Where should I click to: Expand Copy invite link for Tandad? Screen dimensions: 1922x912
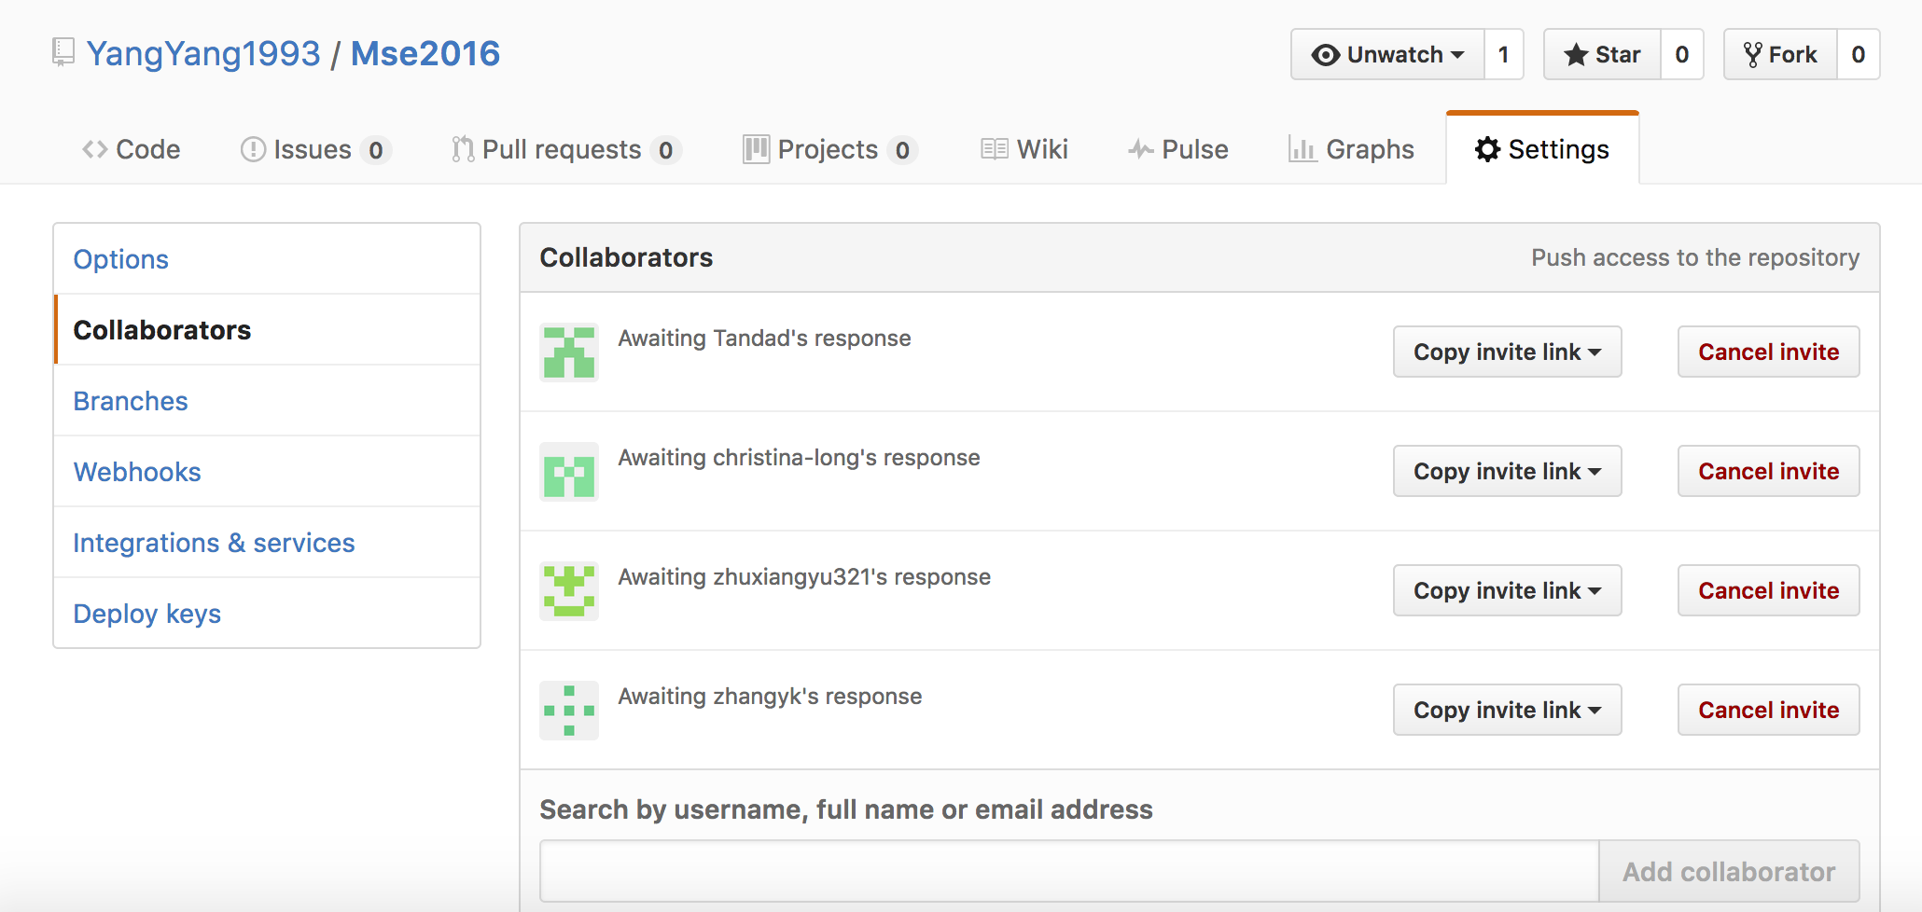pyautogui.click(x=1507, y=352)
